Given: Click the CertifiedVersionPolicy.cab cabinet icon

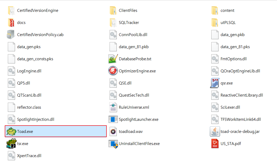Looking at the screenshot, I should coord(11,34).
